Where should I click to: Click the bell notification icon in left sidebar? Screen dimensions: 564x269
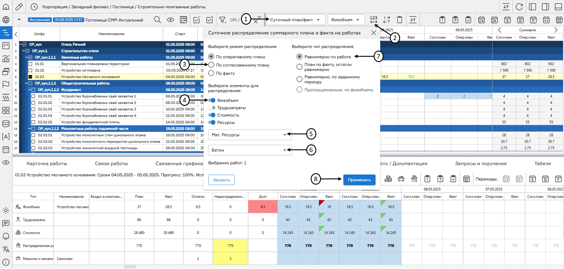[x=6, y=236]
